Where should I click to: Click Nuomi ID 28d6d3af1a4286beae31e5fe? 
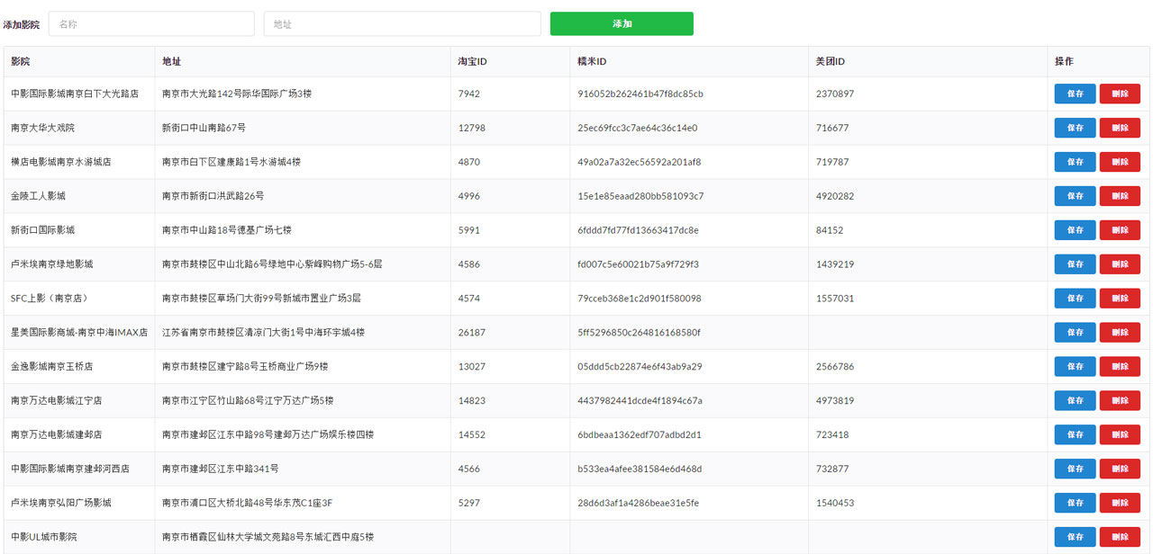[x=638, y=503]
